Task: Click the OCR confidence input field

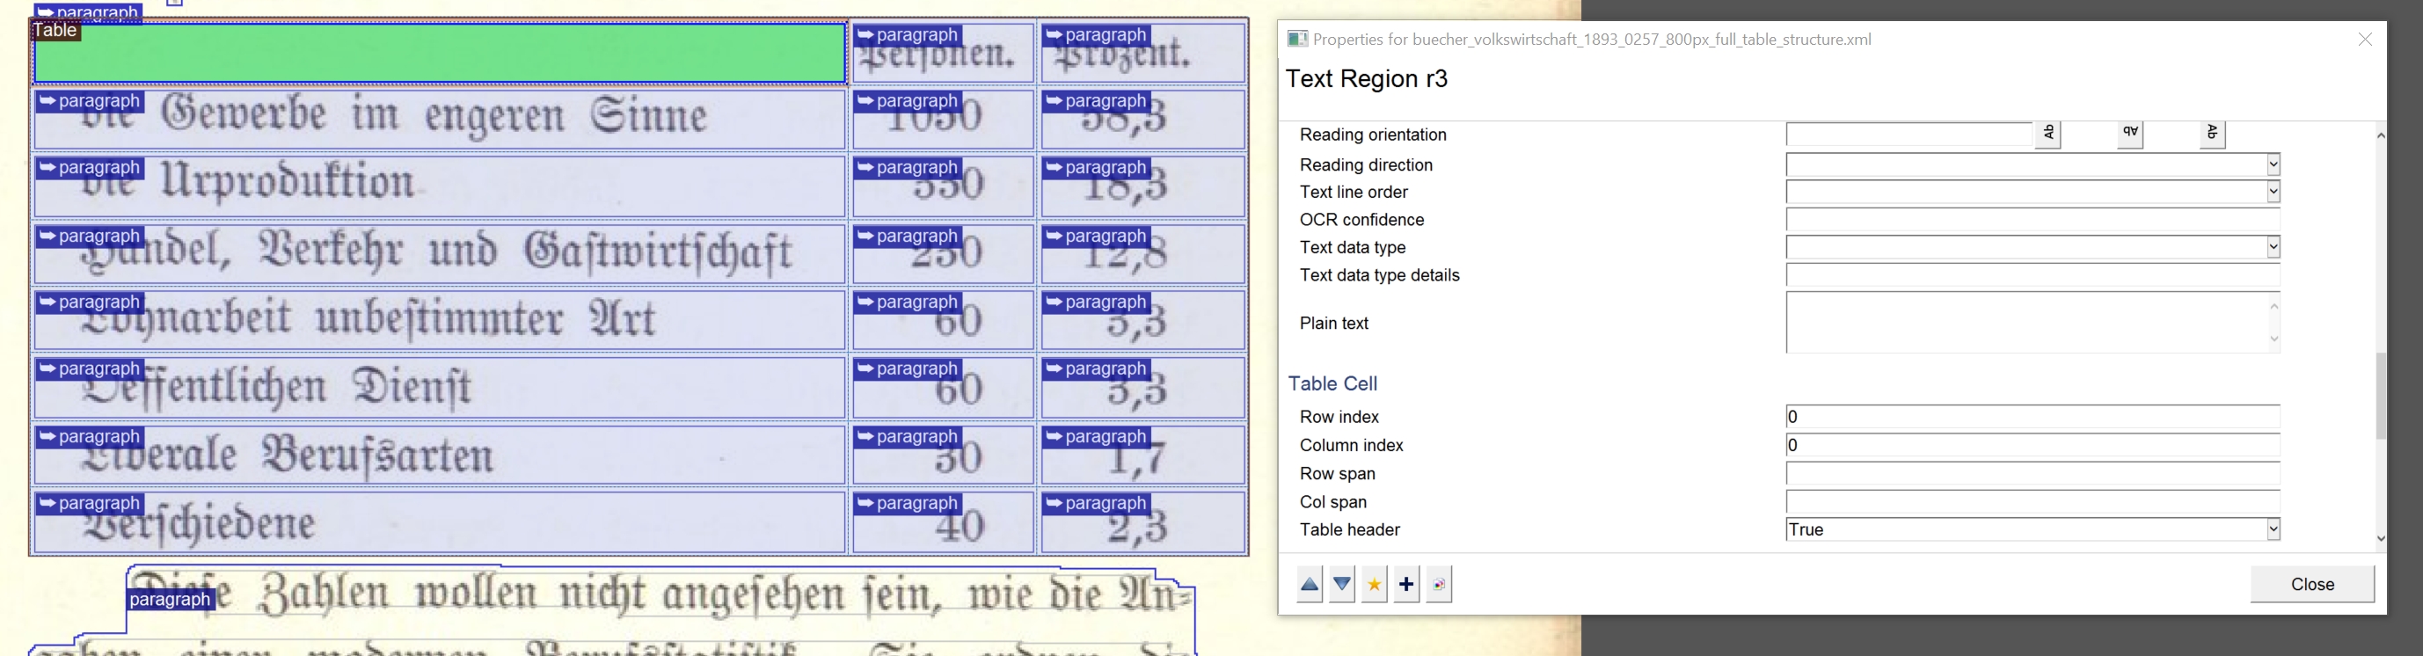Action: pos(2033,220)
